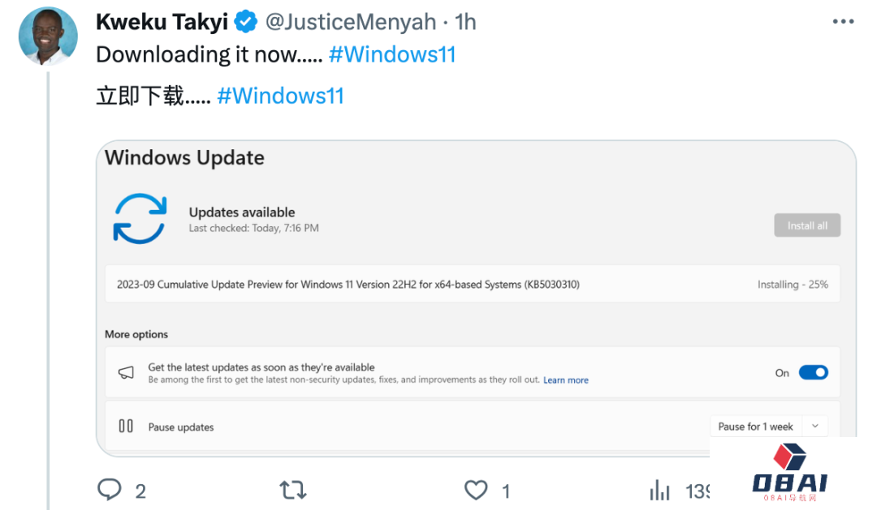877x510 pixels.
Task: Like the tweet with heart icon
Action: [x=476, y=490]
